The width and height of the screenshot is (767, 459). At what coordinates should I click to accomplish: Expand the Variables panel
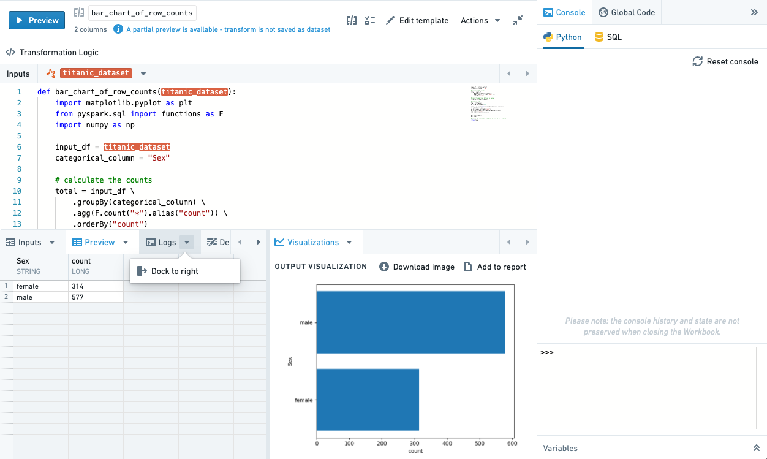click(756, 448)
